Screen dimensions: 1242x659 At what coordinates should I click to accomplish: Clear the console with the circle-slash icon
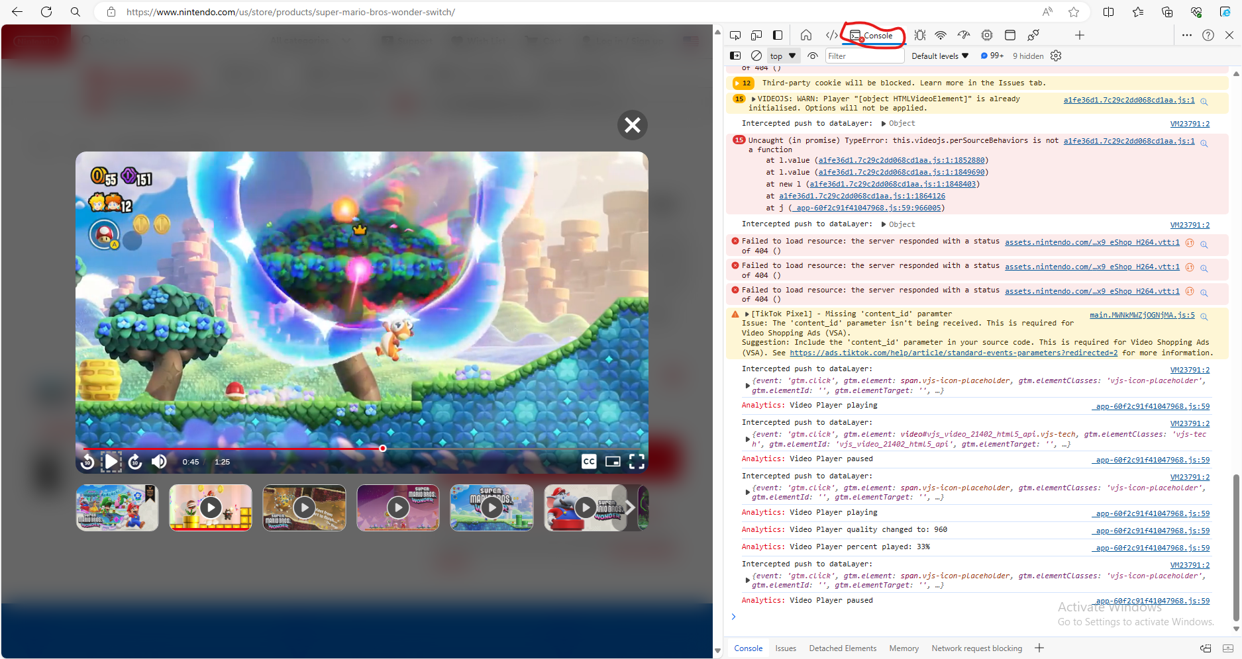tap(756, 56)
